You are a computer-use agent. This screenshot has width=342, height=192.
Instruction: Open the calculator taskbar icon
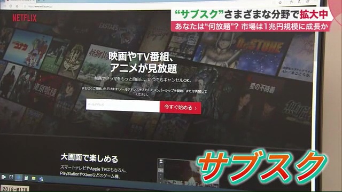click(x=26, y=178)
